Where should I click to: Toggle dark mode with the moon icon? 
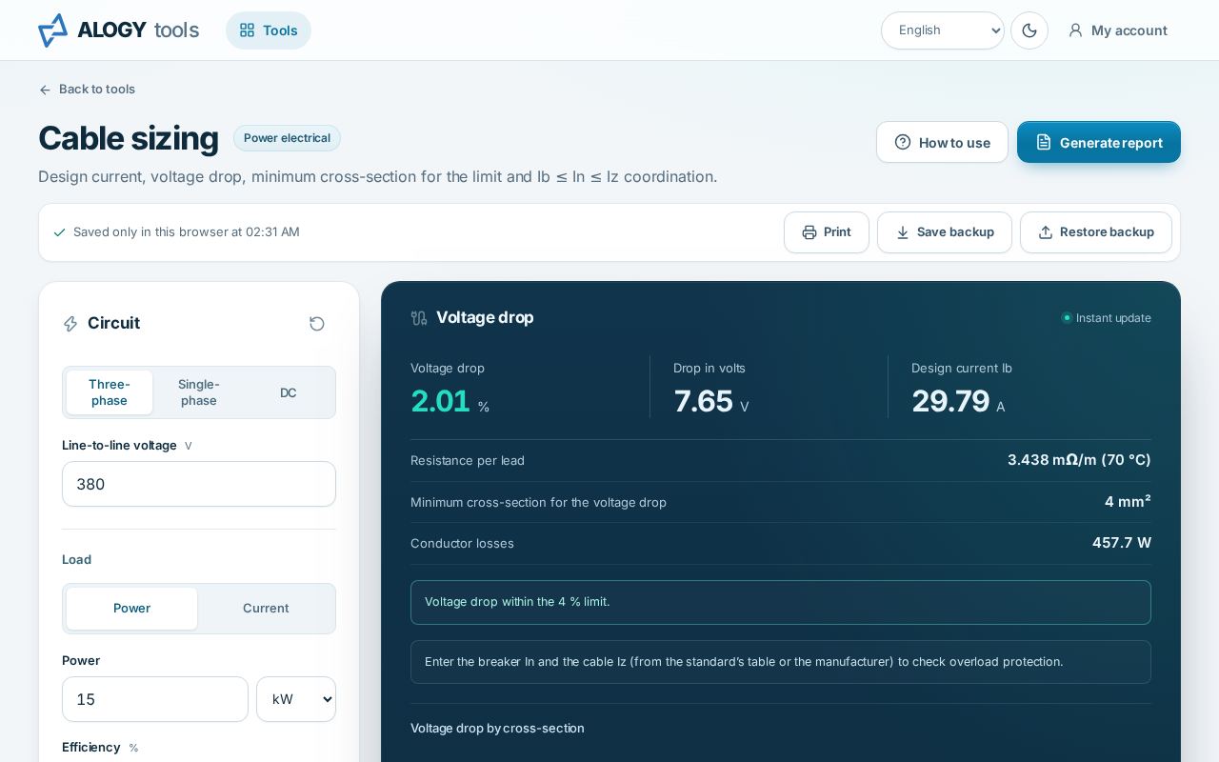click(x=1029, y=30)
